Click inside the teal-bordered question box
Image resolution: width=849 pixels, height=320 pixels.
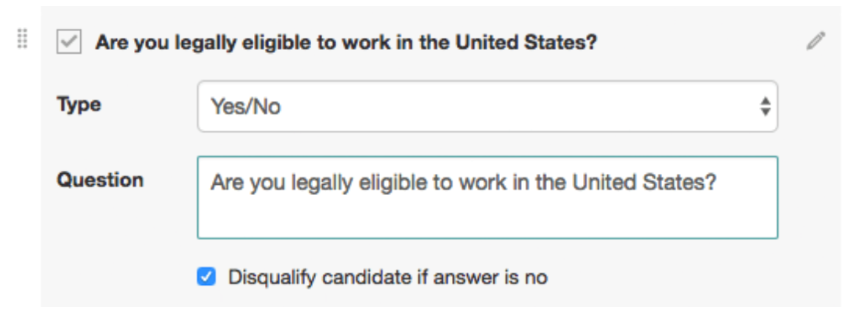pos(487,197)
